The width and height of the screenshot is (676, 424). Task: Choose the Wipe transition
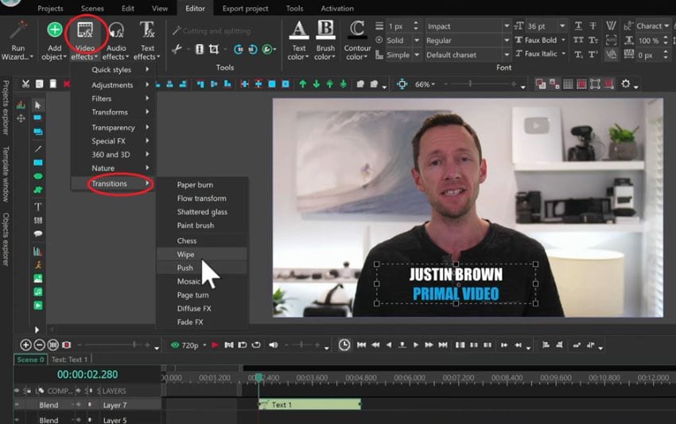pyautogui.click(x=202, y=254)
